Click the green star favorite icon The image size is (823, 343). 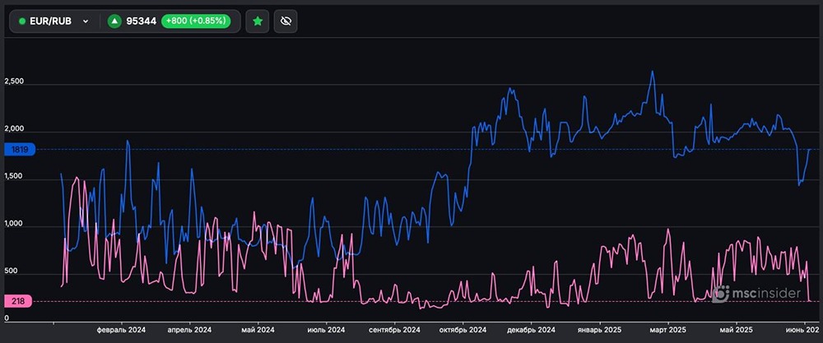point(258,21)
